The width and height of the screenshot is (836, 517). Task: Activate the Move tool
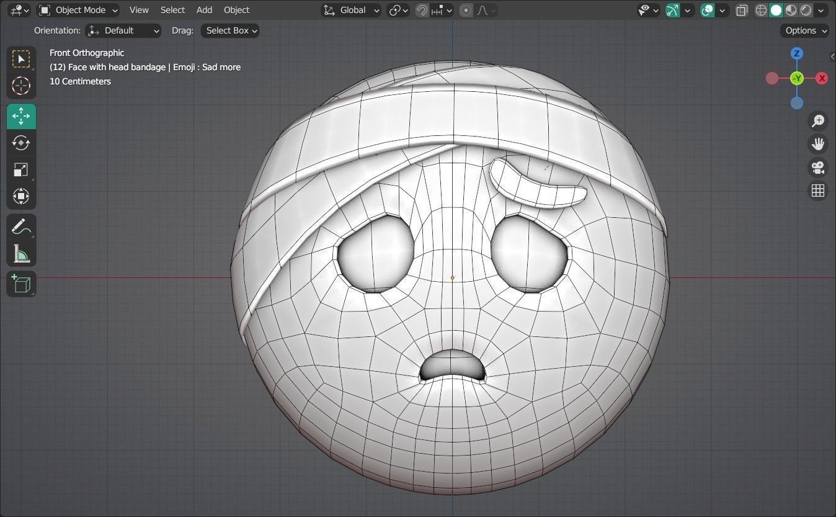point(21,117)
